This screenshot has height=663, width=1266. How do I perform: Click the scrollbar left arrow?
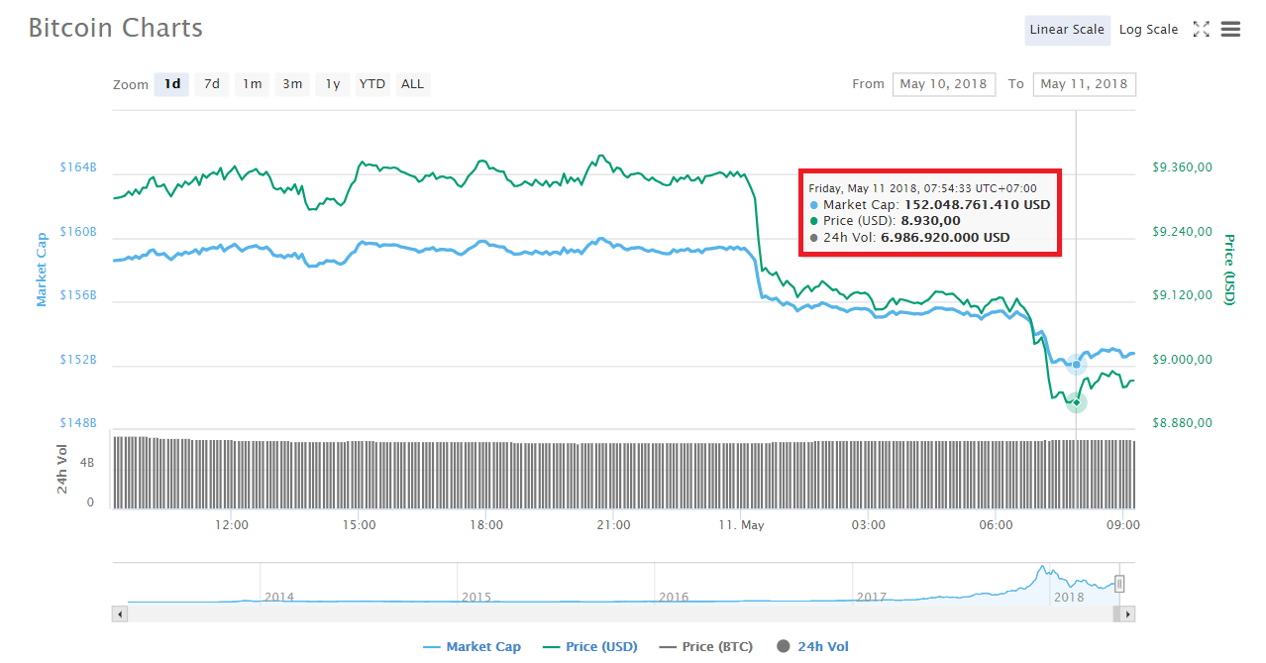(120, 614)
